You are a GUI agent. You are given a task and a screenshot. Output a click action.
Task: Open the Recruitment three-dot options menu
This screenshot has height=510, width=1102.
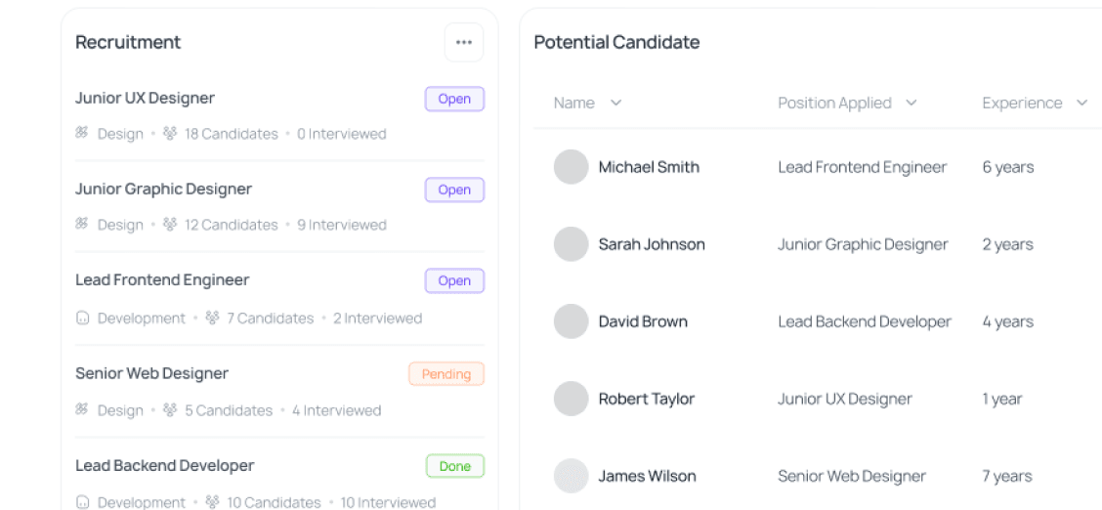pyautogui.click(x=464, y=42)
